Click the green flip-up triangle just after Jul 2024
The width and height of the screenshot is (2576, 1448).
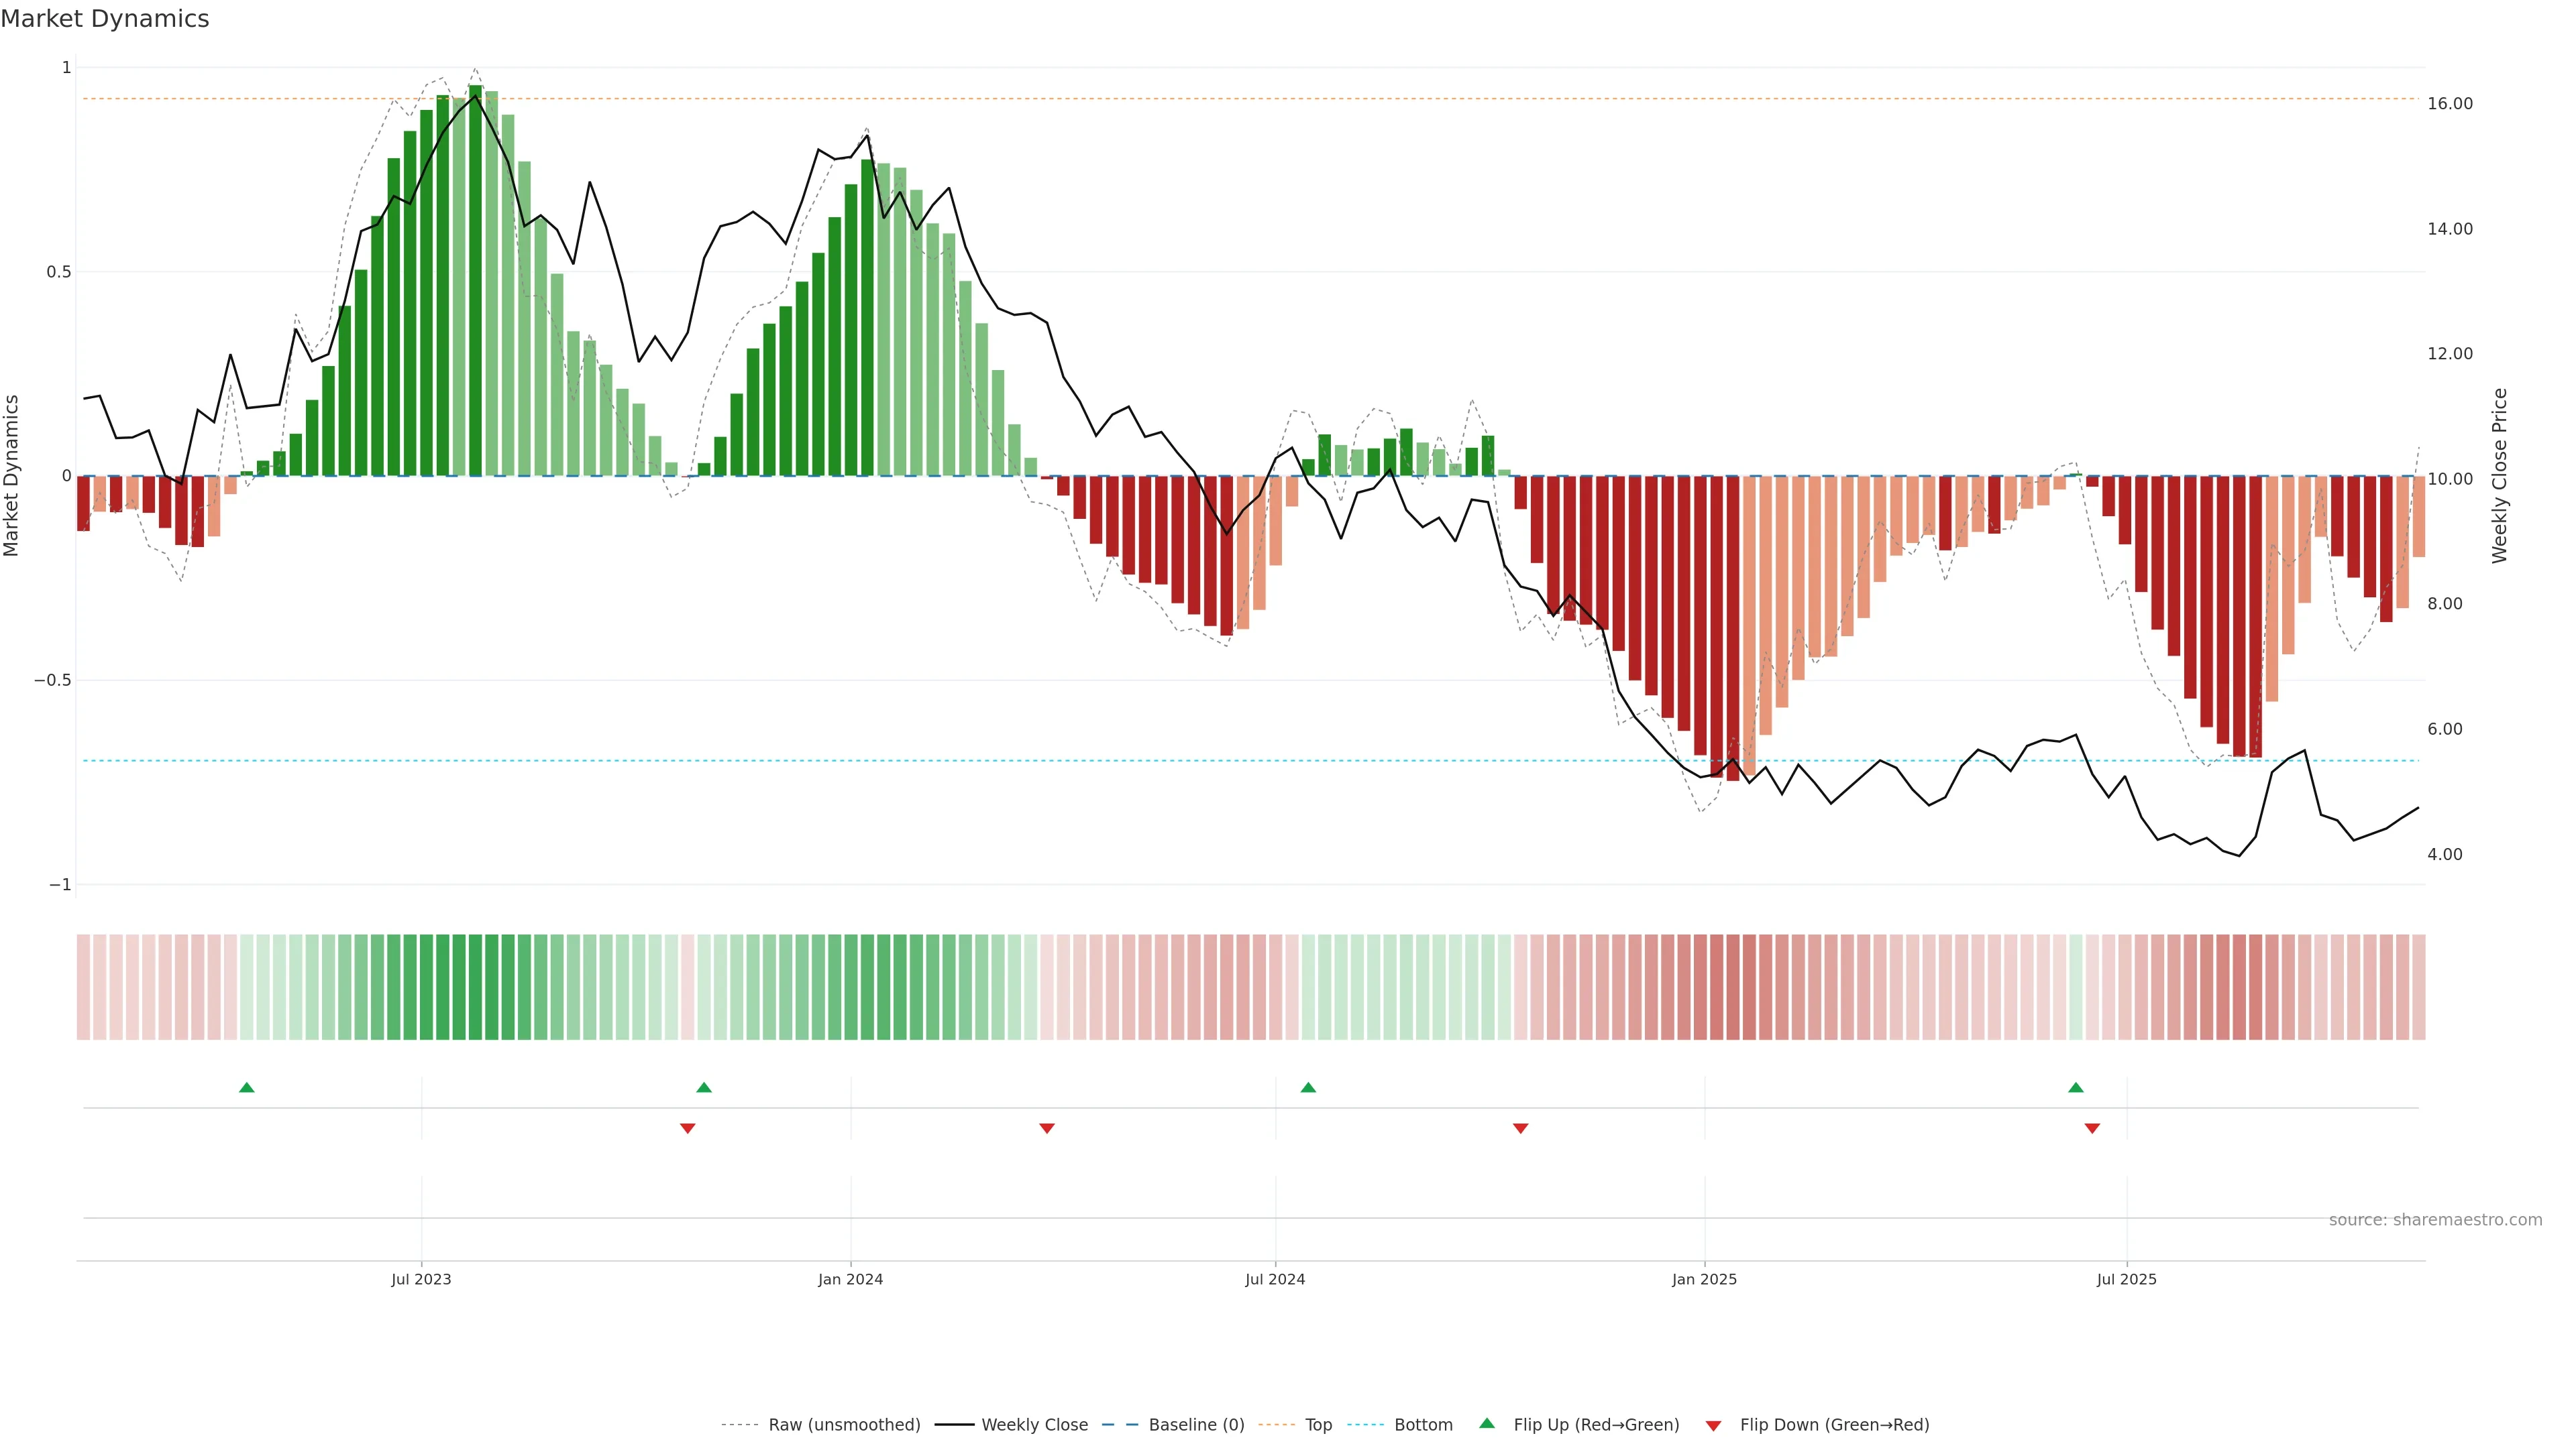[x=1308, y=1087]
